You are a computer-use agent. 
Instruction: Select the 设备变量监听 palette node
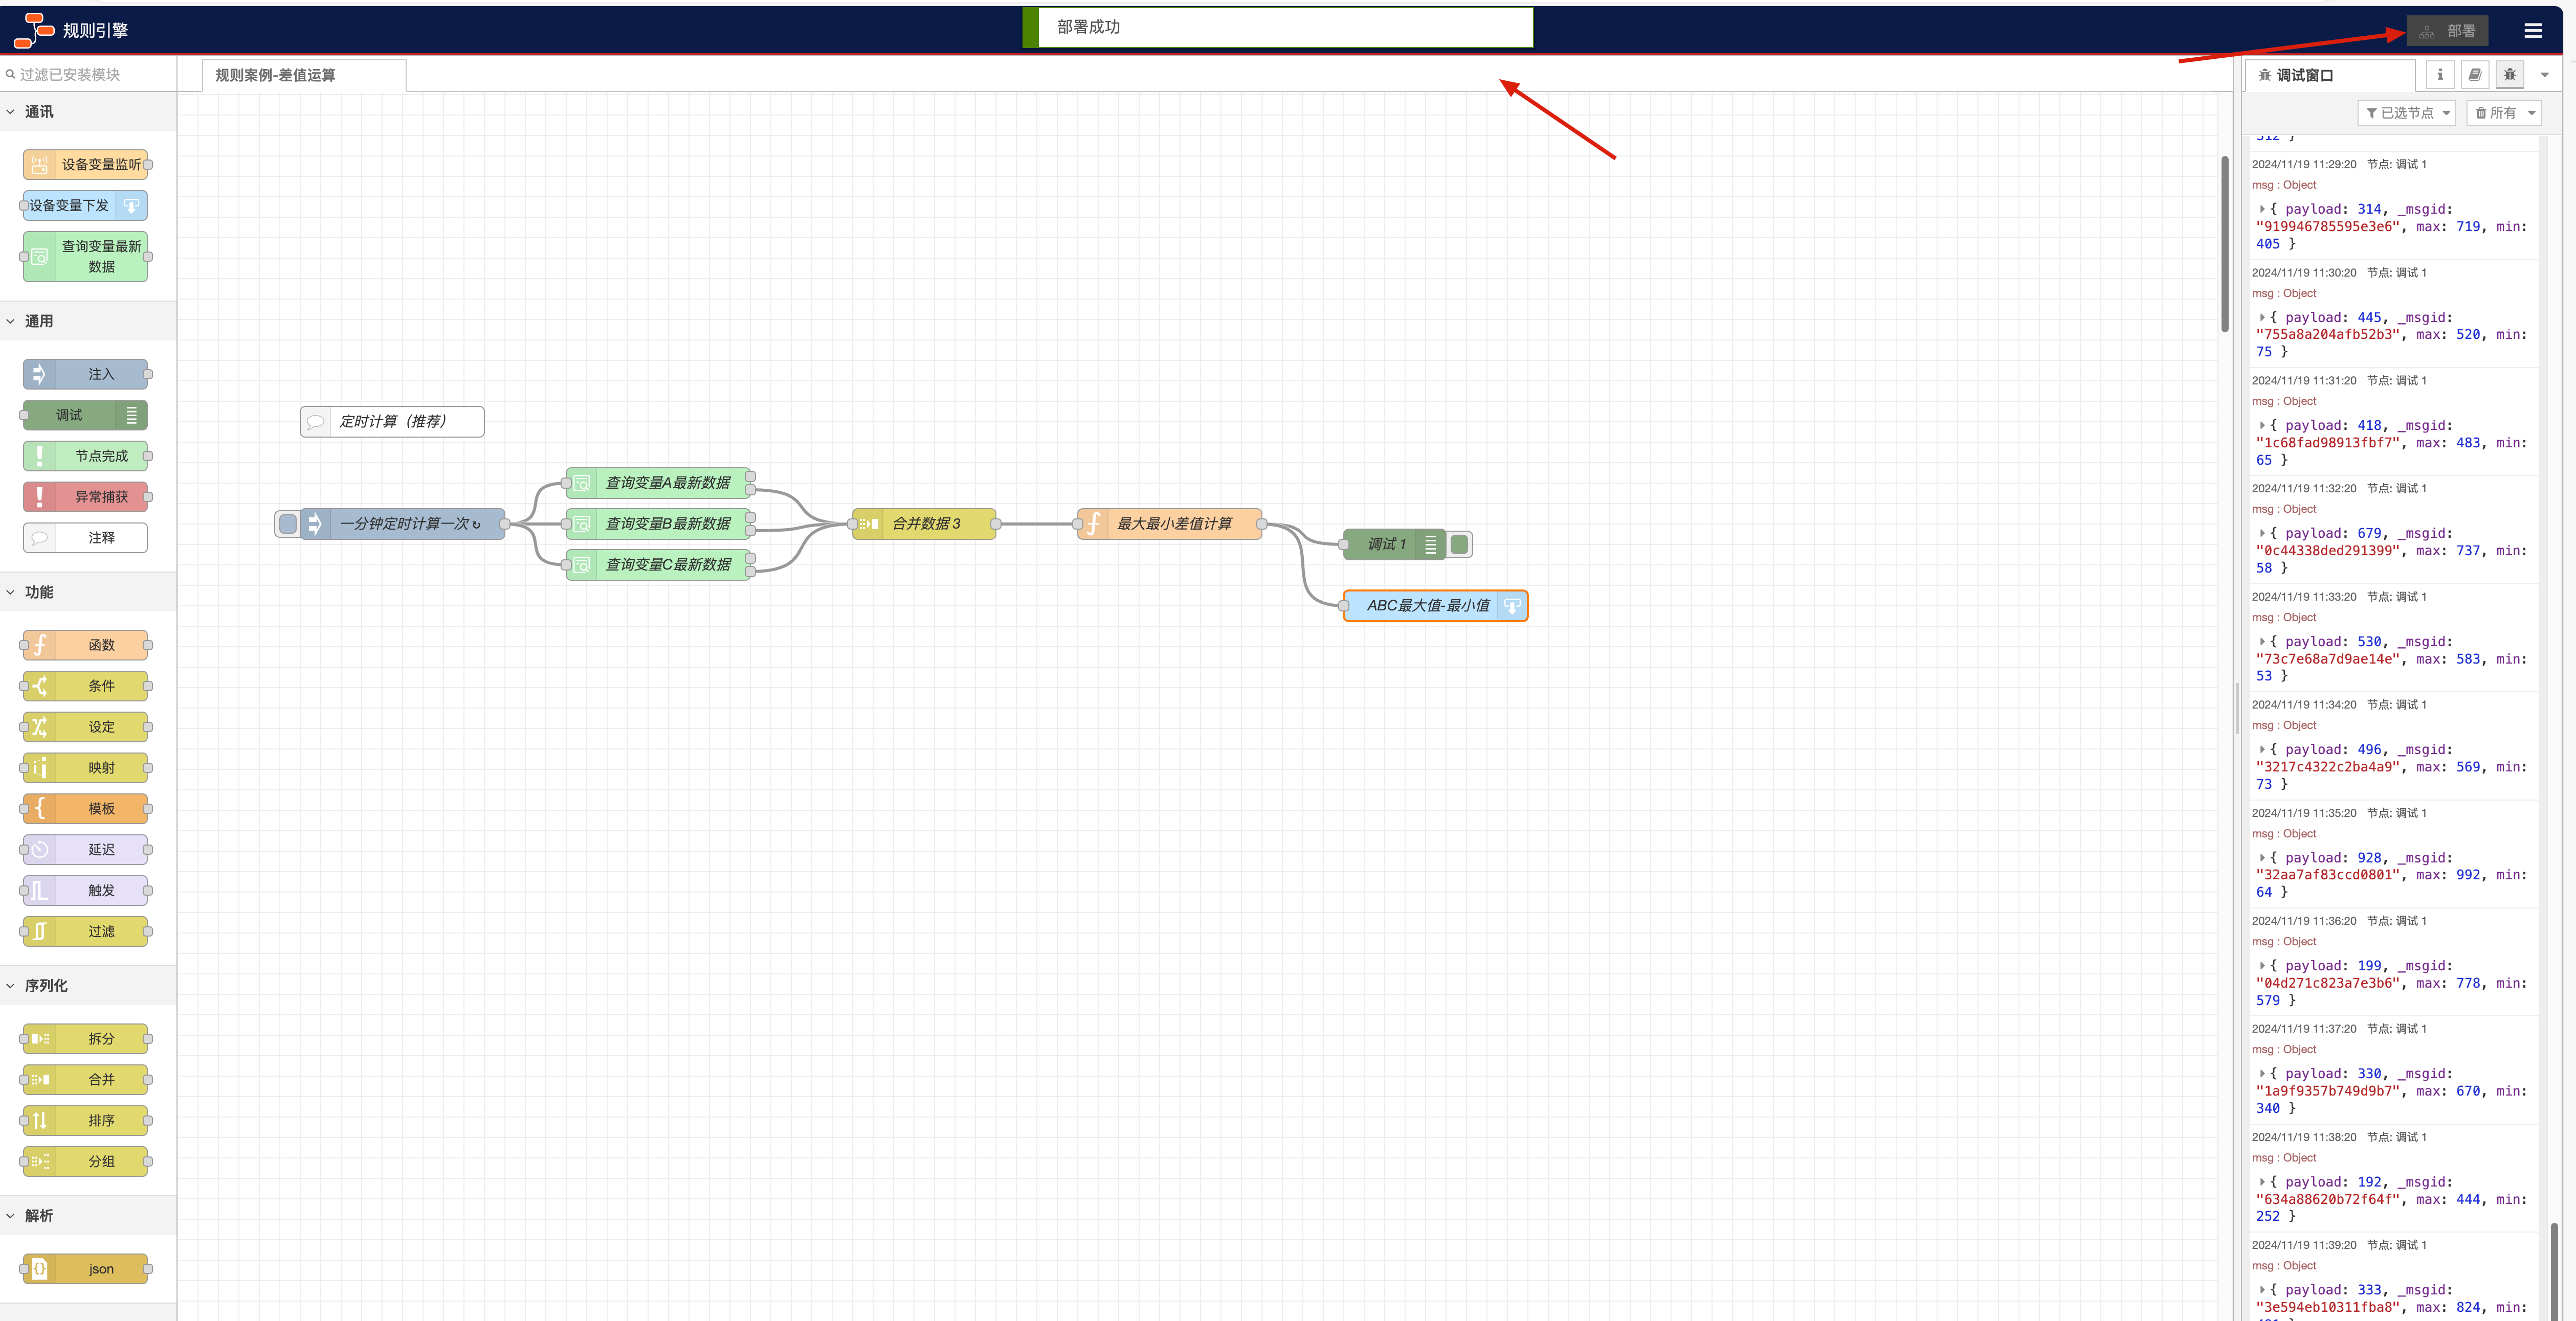(x=85, y=165)
